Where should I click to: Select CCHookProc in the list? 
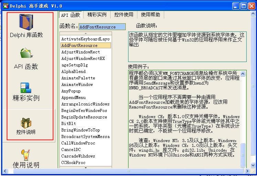[86, 163]
